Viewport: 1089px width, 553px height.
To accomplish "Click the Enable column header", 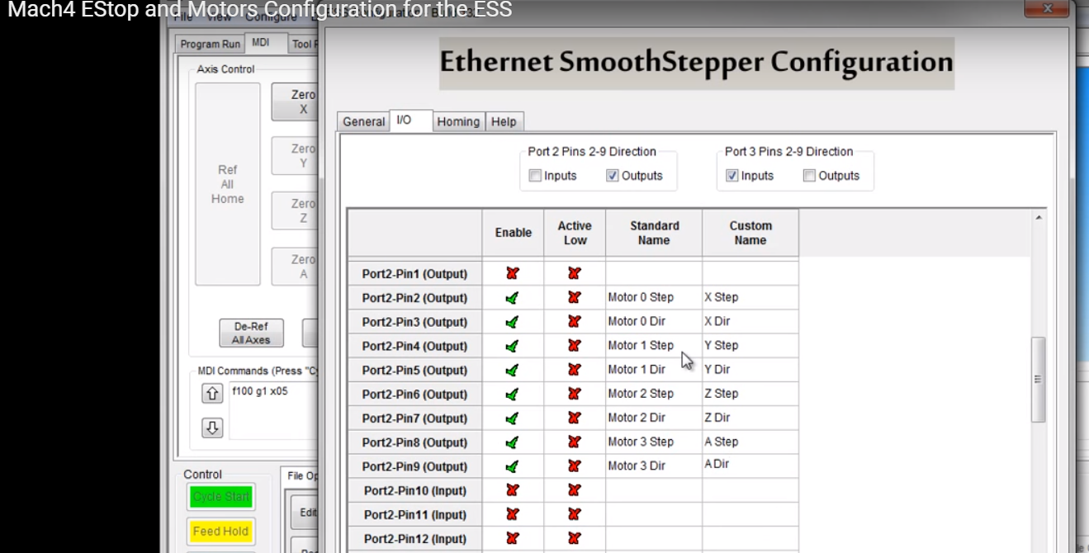I will point(513,233).
